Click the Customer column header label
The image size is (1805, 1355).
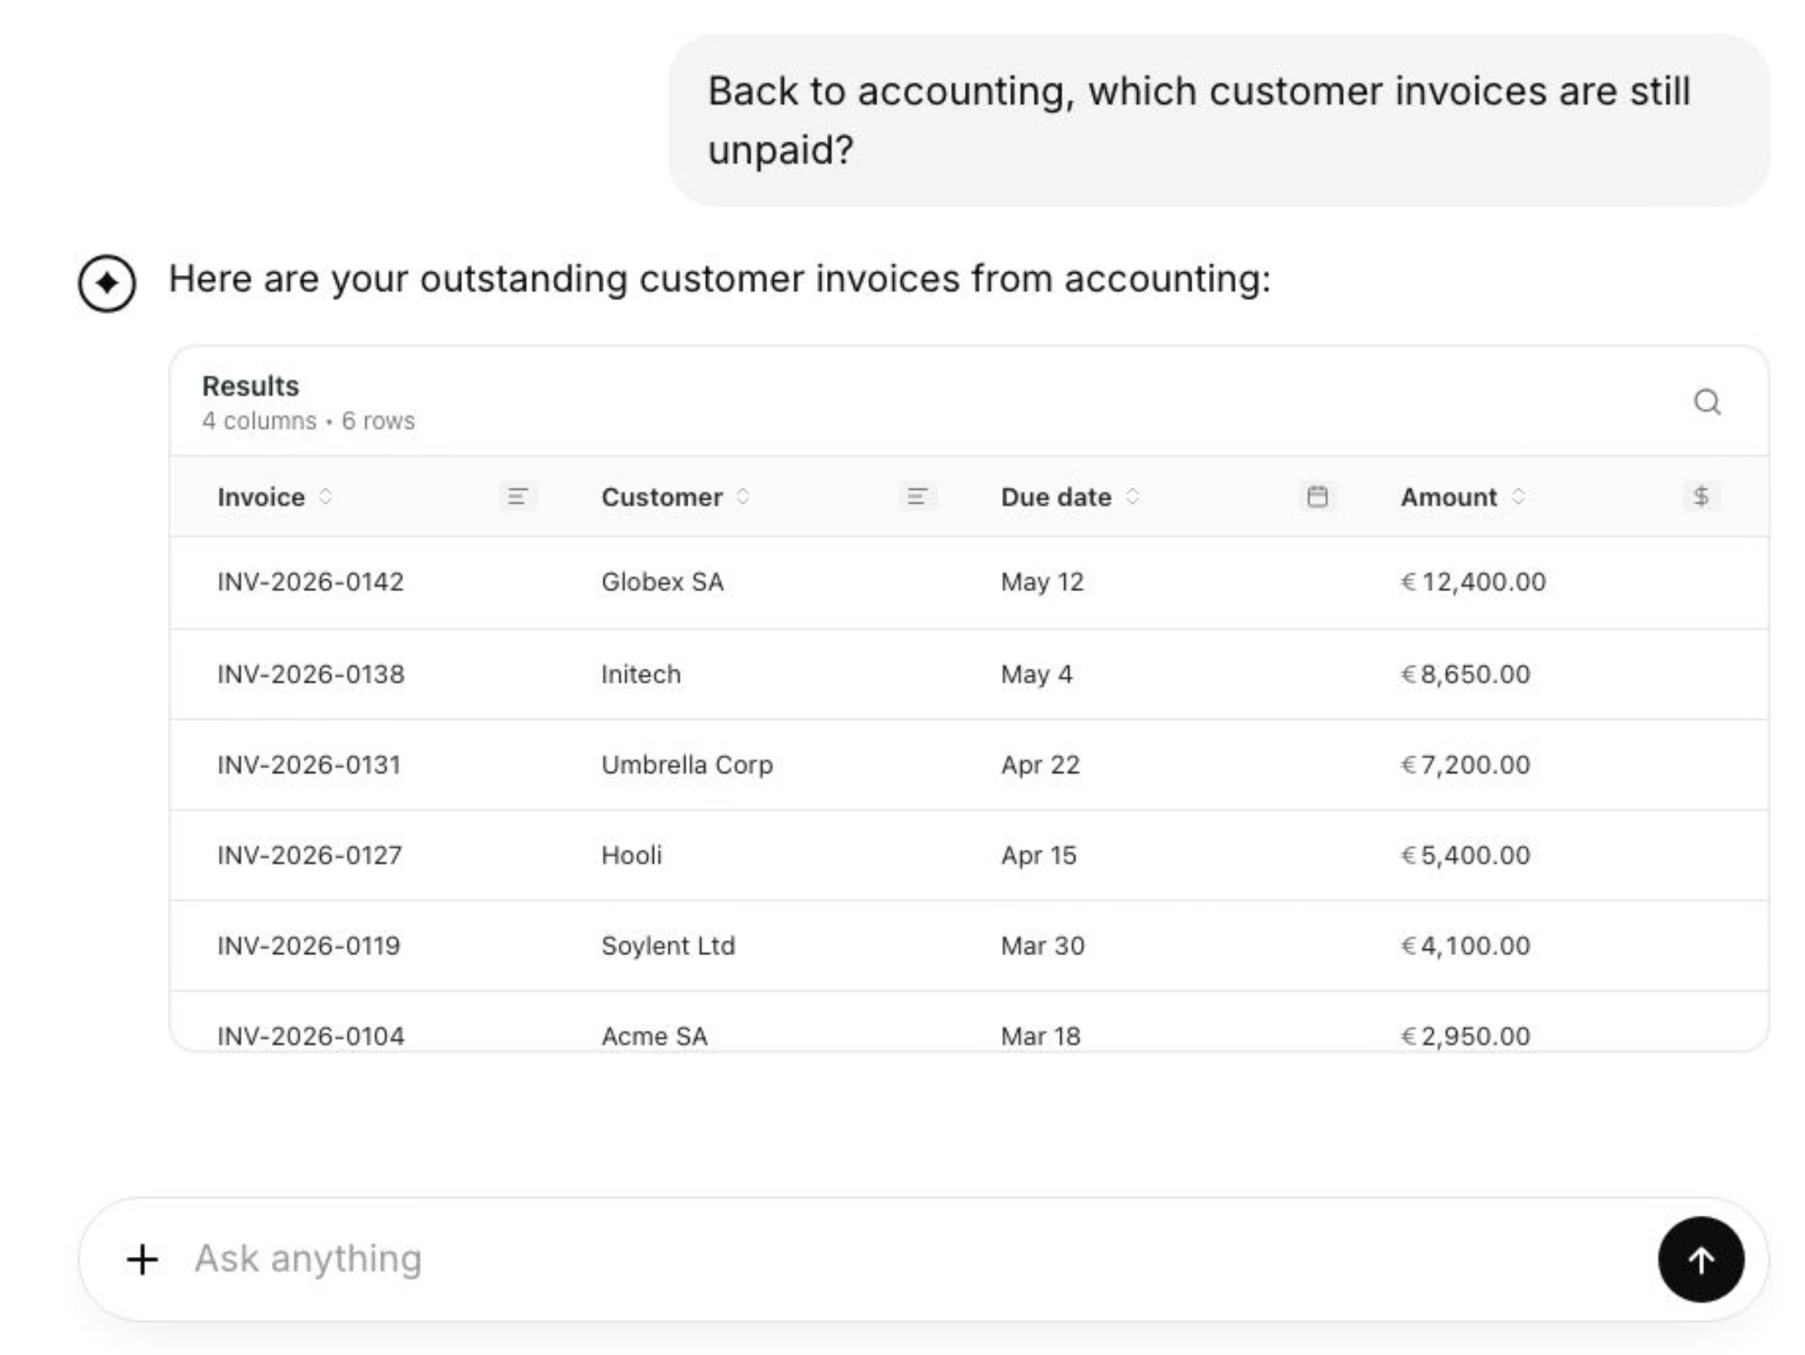point(661,497)
